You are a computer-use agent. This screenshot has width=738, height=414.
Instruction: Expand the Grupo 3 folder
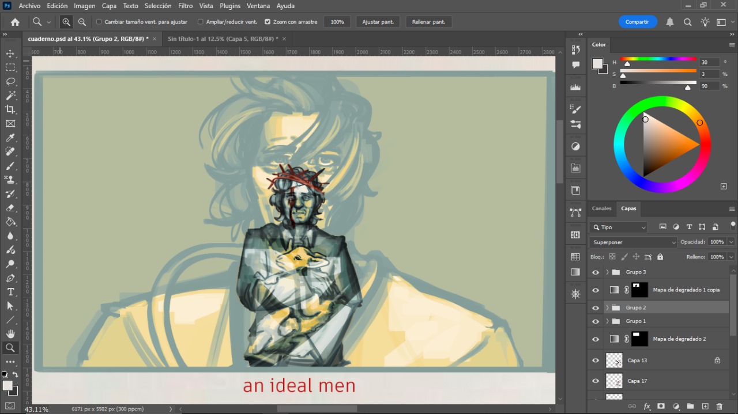pos(607,272)
